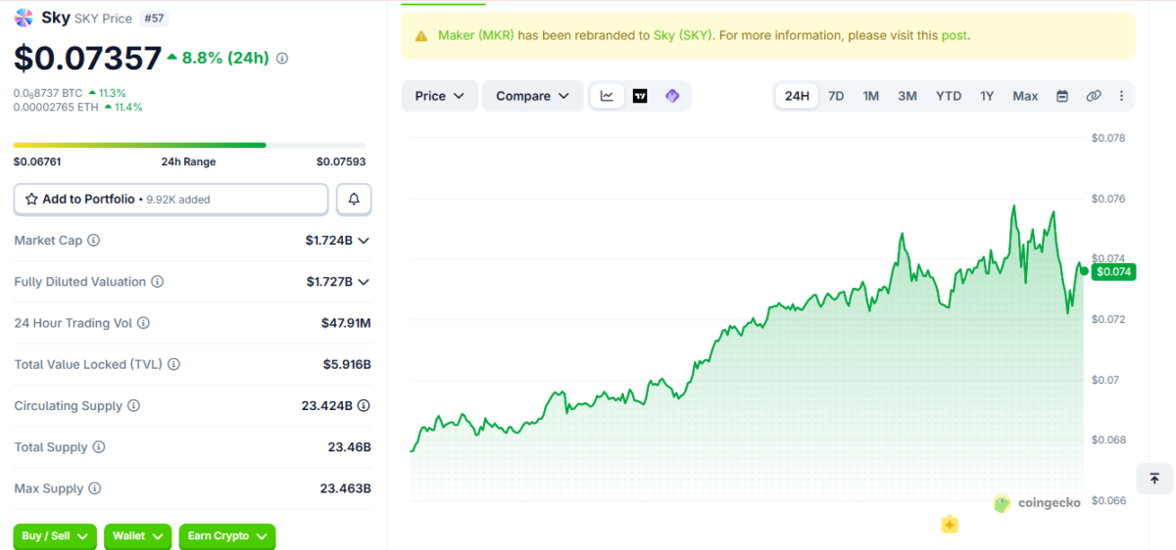Select the 1Y time range tab

(x=987, y=96)
